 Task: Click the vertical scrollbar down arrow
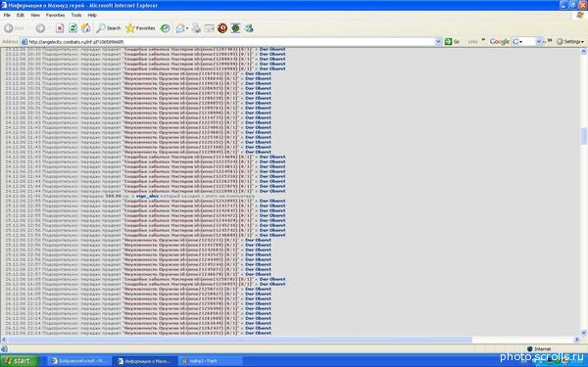[583, 333]
